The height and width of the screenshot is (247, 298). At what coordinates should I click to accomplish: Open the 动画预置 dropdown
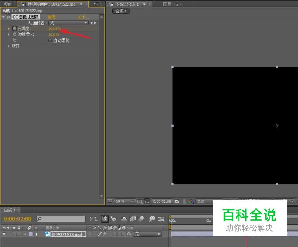point(68,23)
